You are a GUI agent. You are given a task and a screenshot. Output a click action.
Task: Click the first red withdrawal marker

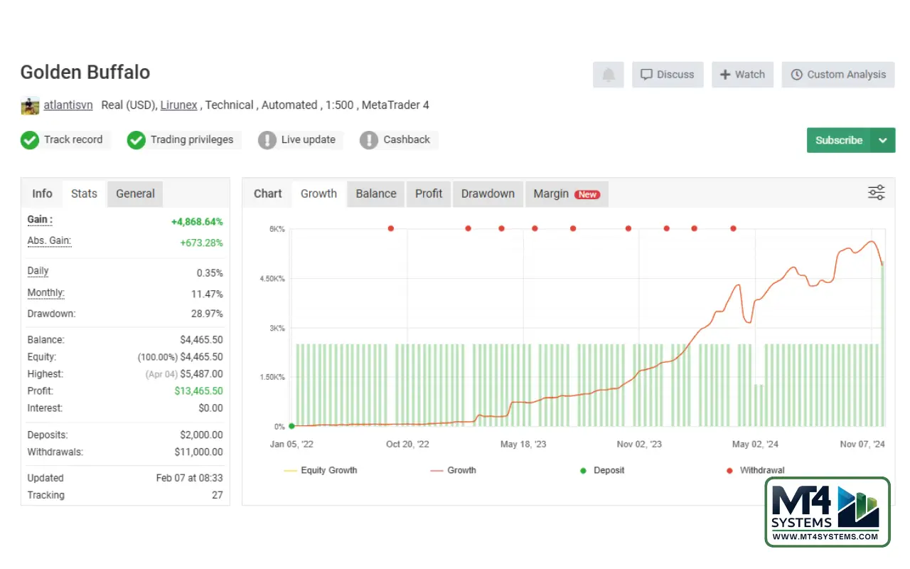[391, 228]
